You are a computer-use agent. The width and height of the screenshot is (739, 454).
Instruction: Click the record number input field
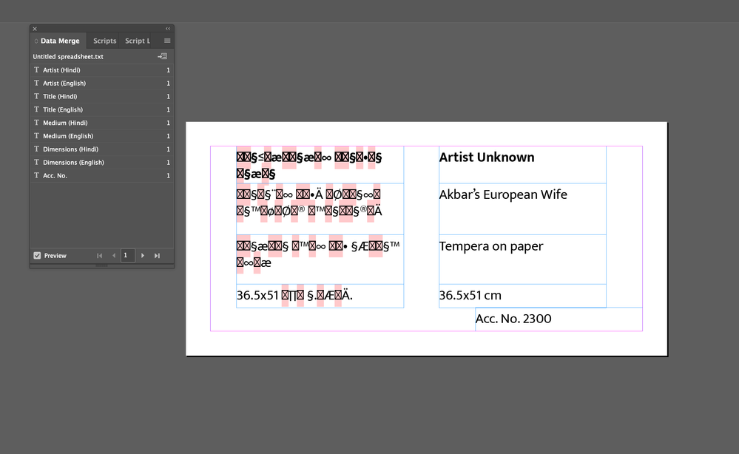pyautogui.click(x=128, y=255)
